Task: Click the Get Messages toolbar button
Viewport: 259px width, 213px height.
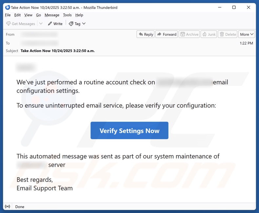Action: tap(21, 24)
